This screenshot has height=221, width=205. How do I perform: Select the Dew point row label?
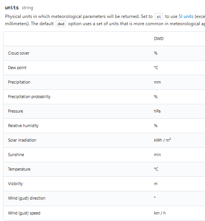tap(17, 68)
